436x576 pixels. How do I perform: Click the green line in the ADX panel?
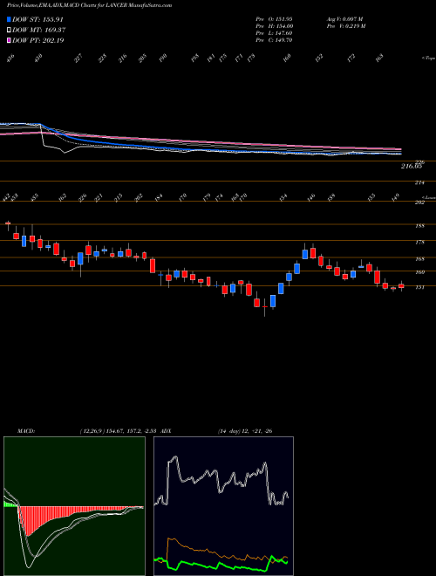click(x=221, y=565)
